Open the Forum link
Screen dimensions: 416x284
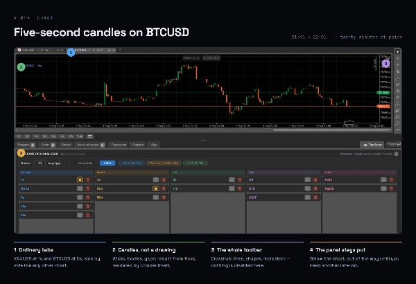[x=394, y=144]
